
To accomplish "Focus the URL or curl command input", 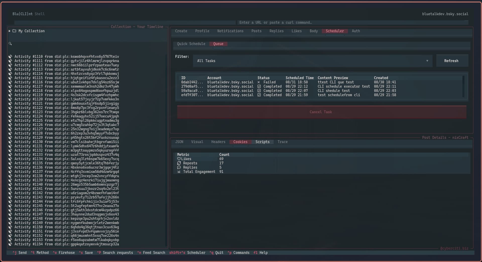I will tap(351, 23).
